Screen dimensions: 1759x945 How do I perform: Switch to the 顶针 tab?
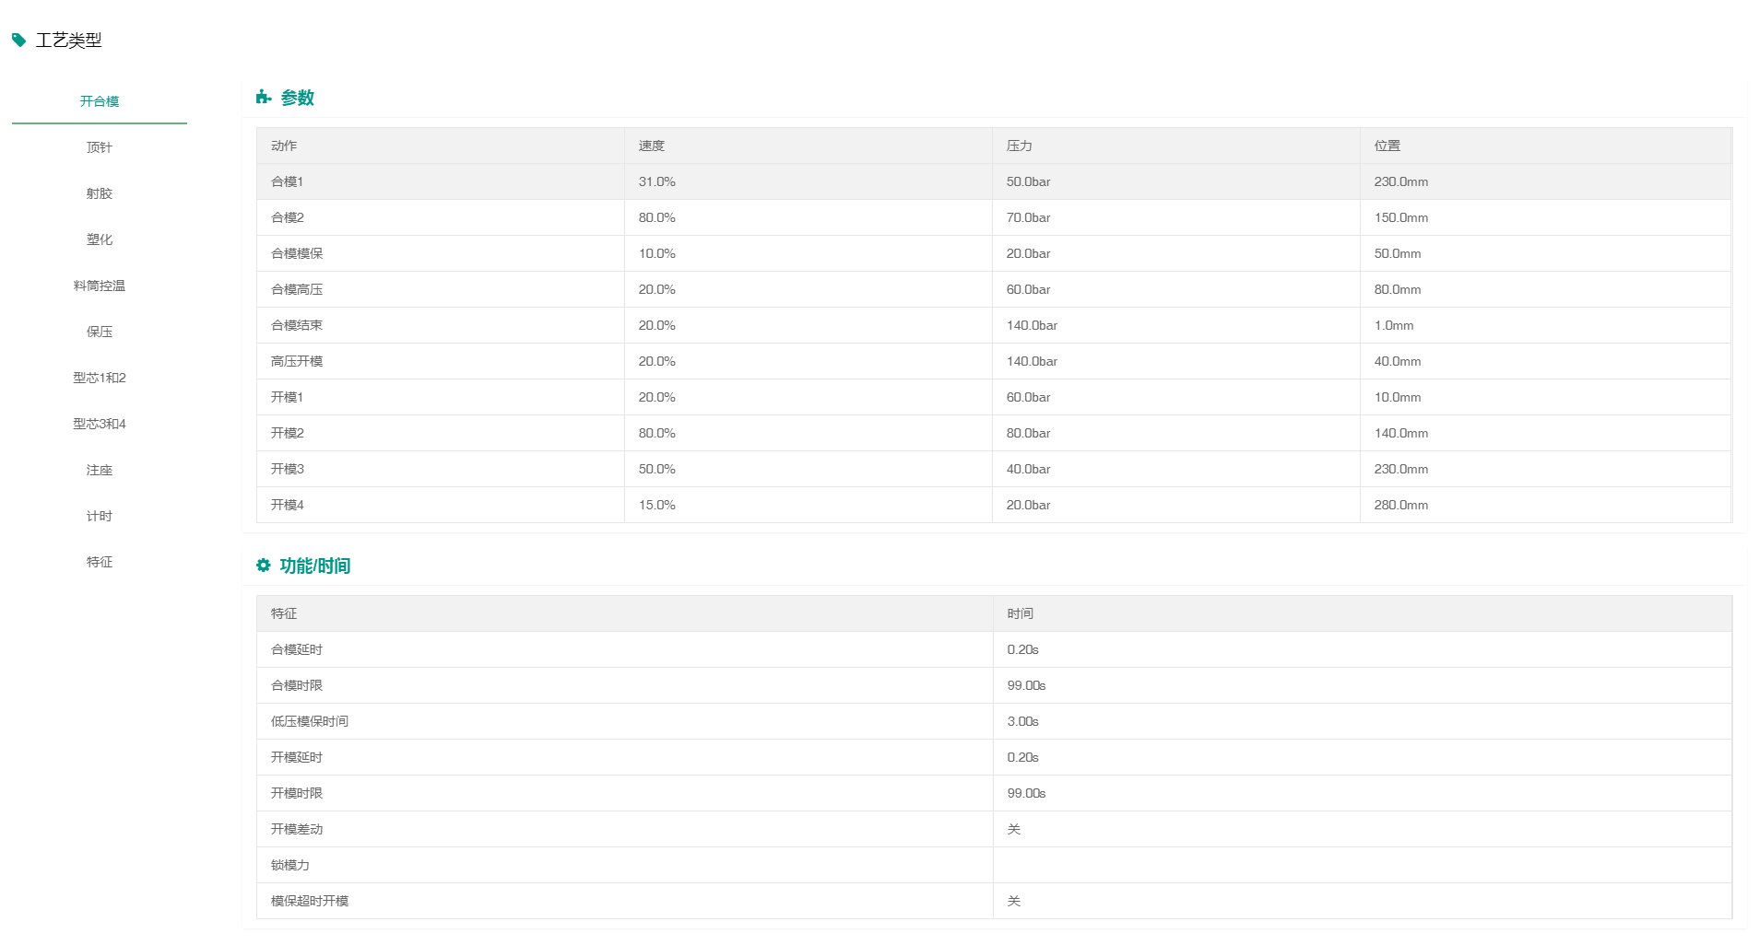[x=100, y=147]
